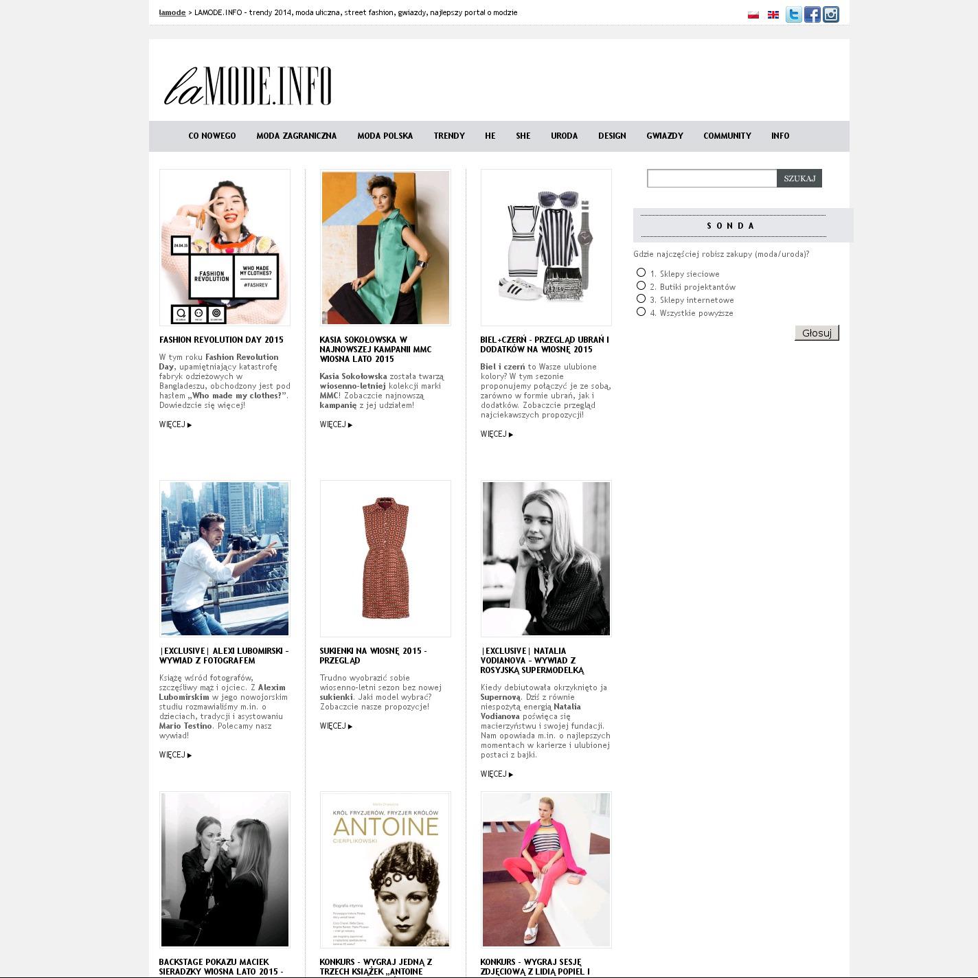The width and height of the screenshot is (978, 978).
Task: Expand WIĘCEJ under Fashion Revolution Day article
Action: 175,424
